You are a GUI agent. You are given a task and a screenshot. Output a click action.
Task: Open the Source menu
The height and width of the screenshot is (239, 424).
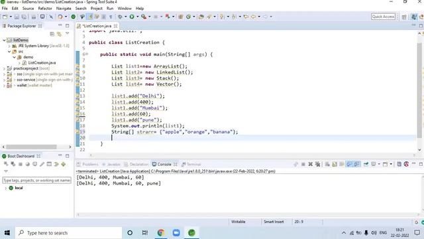point(28,9)
